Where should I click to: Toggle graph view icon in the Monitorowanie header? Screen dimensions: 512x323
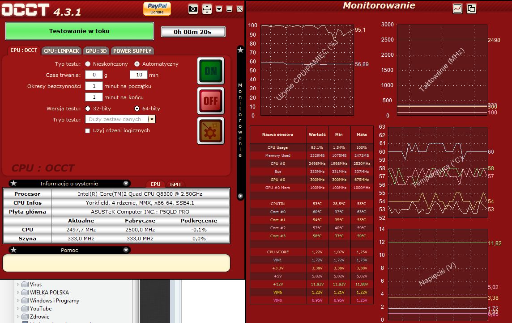click(458, 8)
